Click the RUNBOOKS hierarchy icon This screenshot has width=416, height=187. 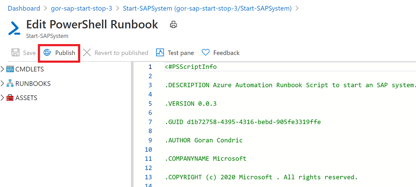click(x=10, y=84)
